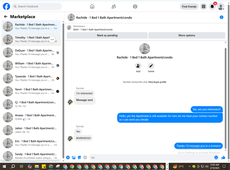
Task: Open Yanni conversation in list
Action: (31, 91)
